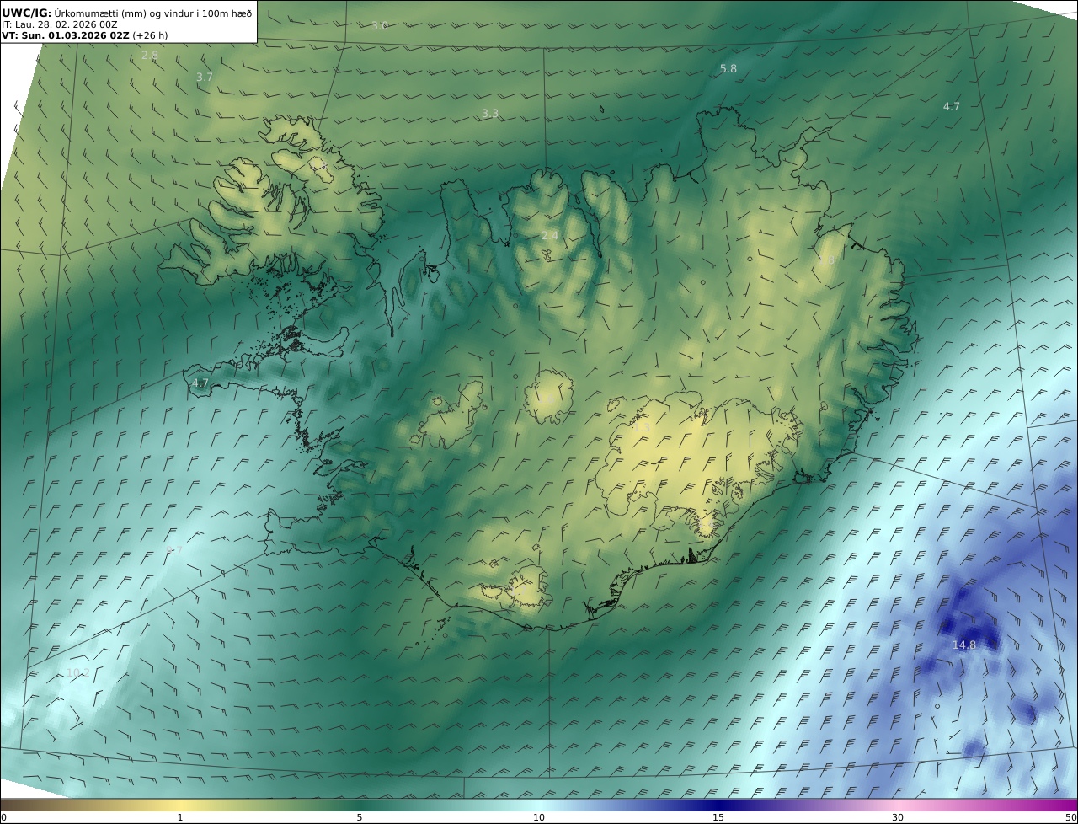Click the '10' tick on the color scale
This screenshot has height=824, width=1078.
tap(539, 817)
